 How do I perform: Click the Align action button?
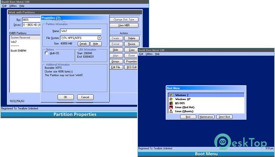[x=115, y=56]
